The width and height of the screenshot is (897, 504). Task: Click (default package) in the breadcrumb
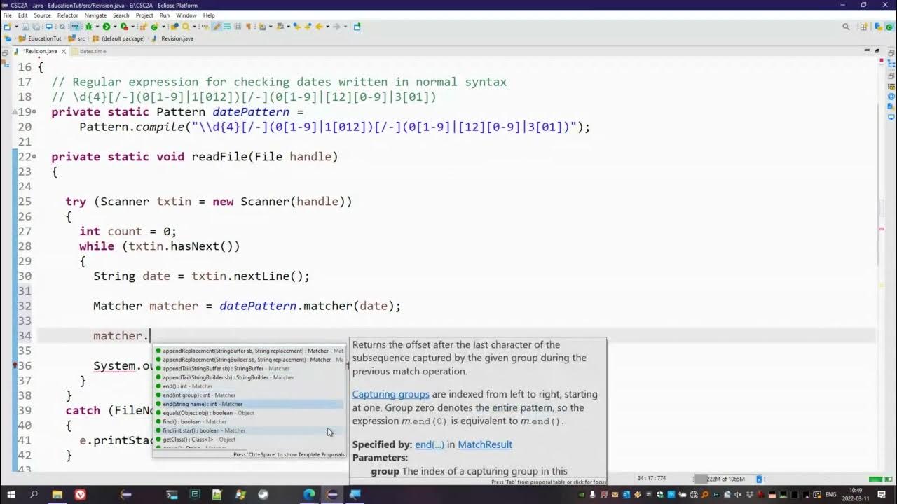(123, 38)
